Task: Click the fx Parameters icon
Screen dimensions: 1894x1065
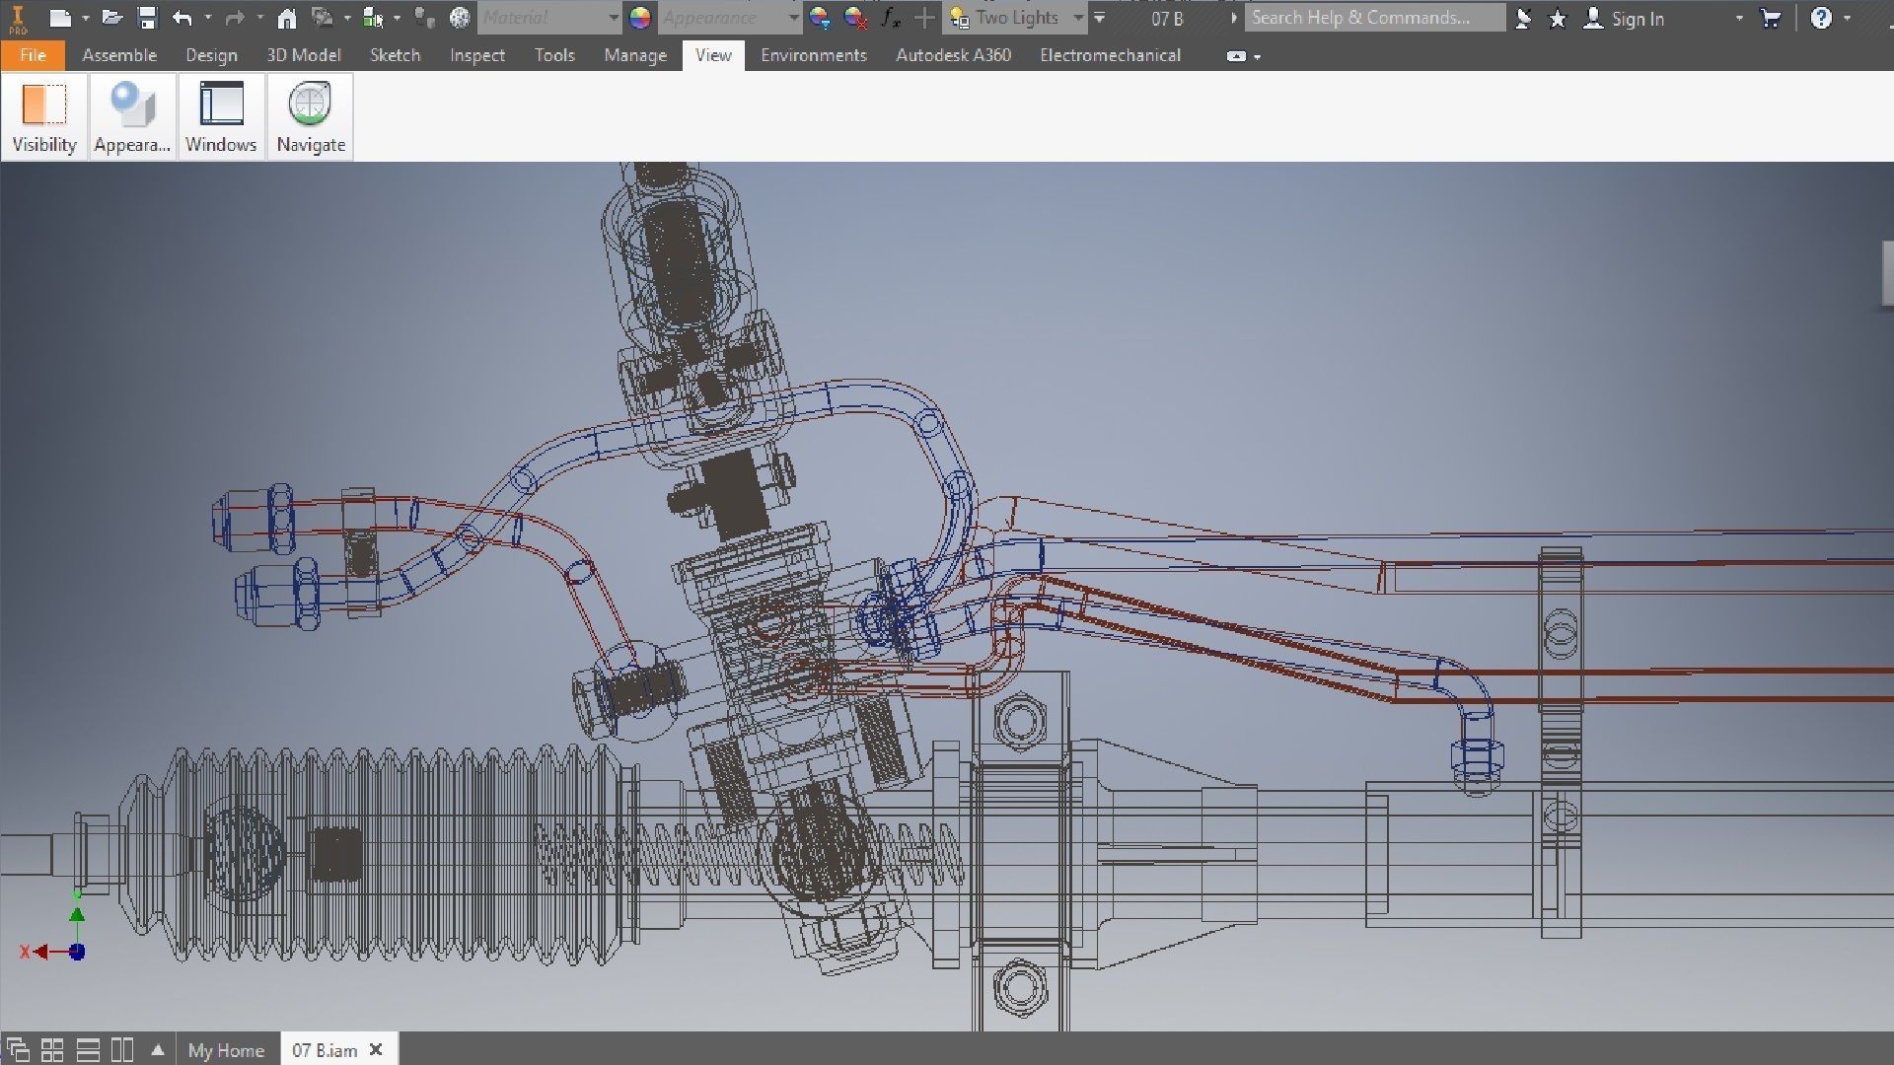Action: click(x=890, y=18)
